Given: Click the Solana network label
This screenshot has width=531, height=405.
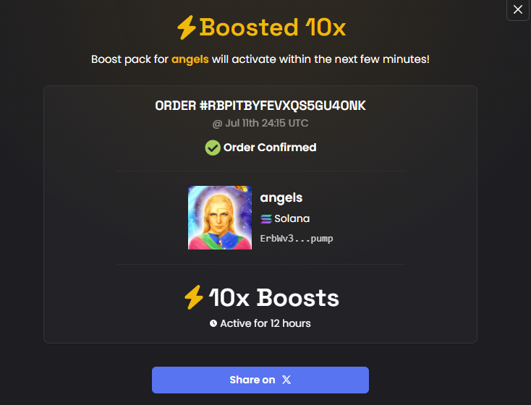Looking at the screenshot, I should (x=292, y=218).
